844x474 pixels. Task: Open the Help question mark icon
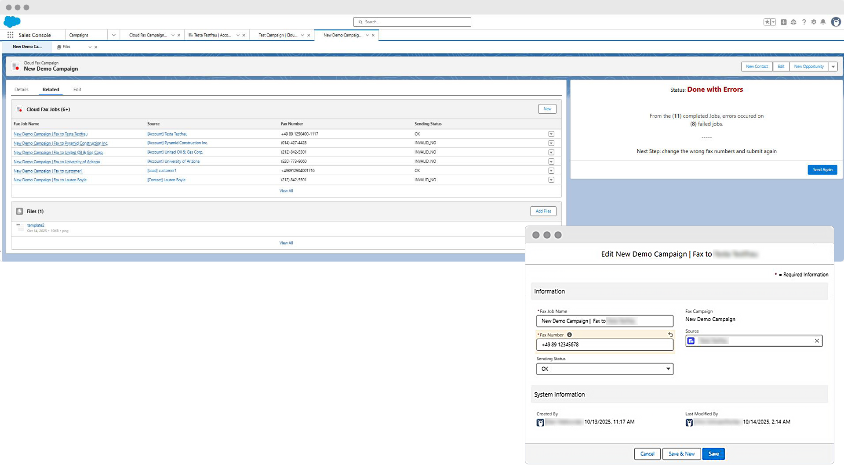click(x=804, y=22)
